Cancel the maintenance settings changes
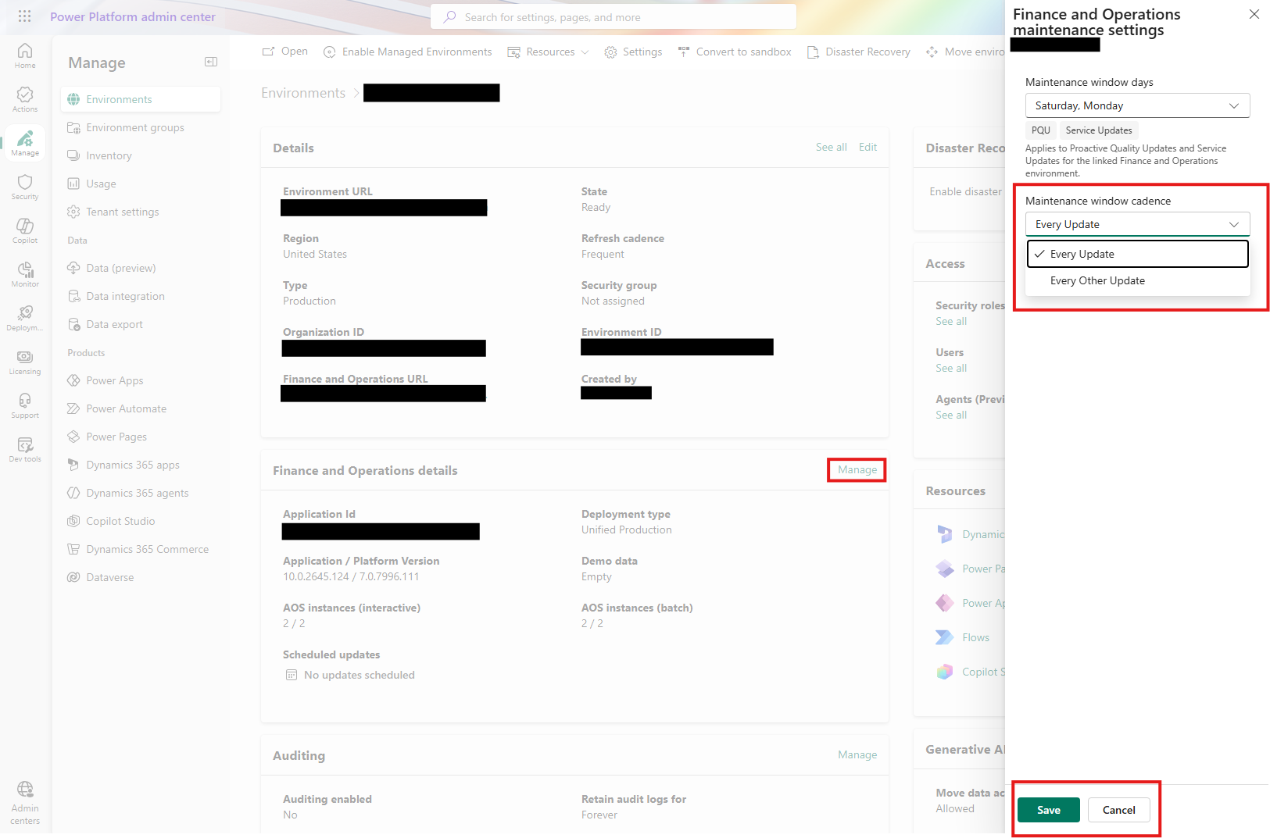The height and width of the screenshot is (838, 1270). pyautogui.click(x=1118, y=810)
